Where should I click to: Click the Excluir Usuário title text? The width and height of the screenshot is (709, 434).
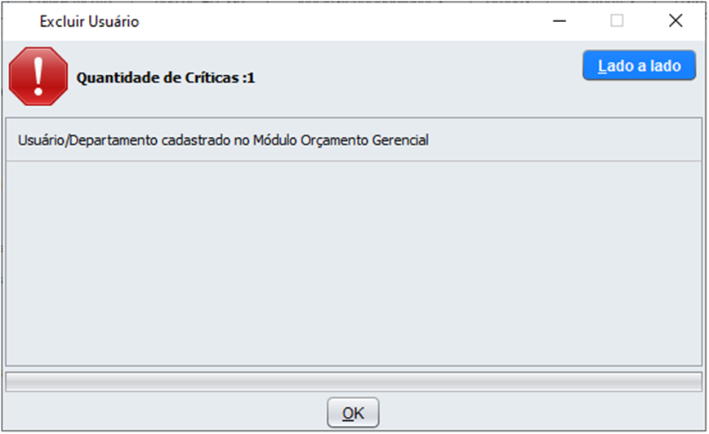coord(89,22)
